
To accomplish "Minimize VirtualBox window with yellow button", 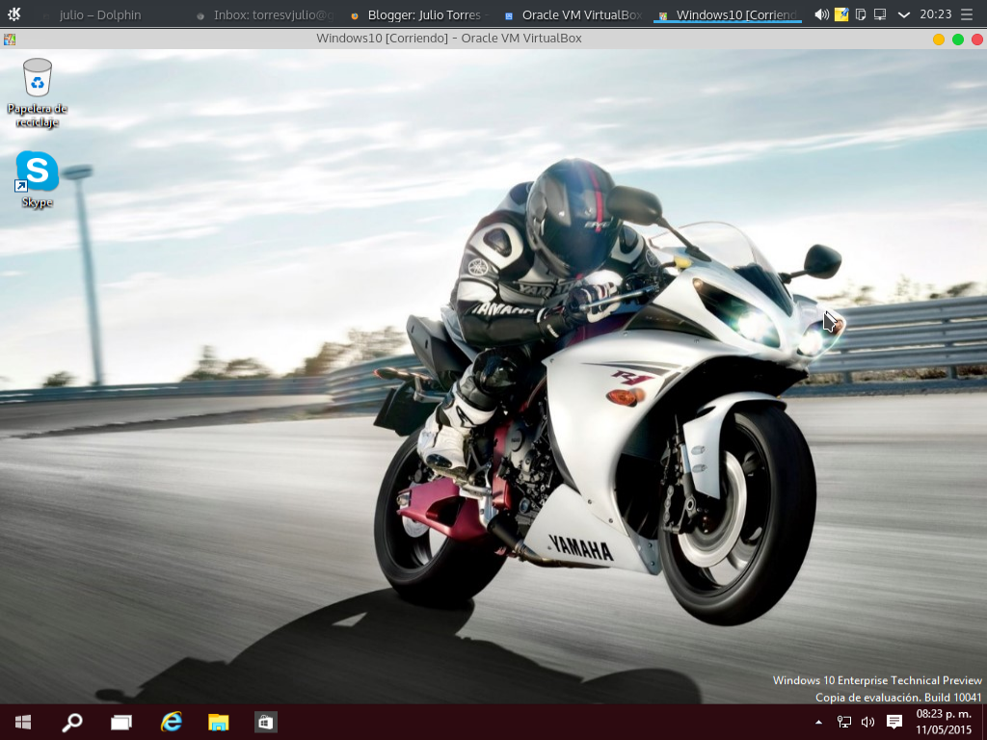I will 939,40.
